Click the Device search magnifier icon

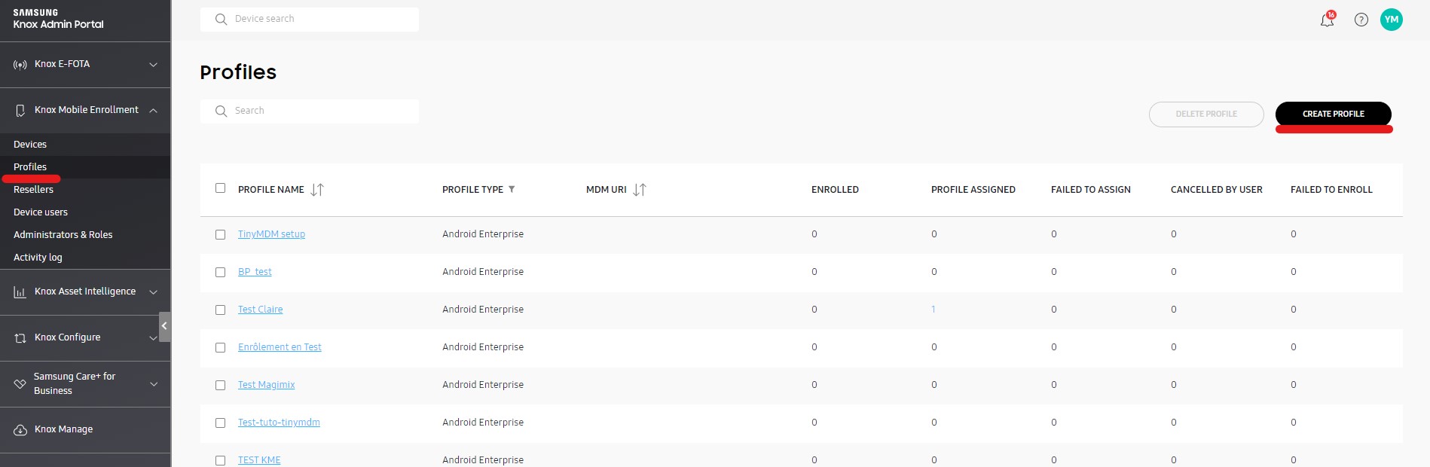tap(221, 20)
